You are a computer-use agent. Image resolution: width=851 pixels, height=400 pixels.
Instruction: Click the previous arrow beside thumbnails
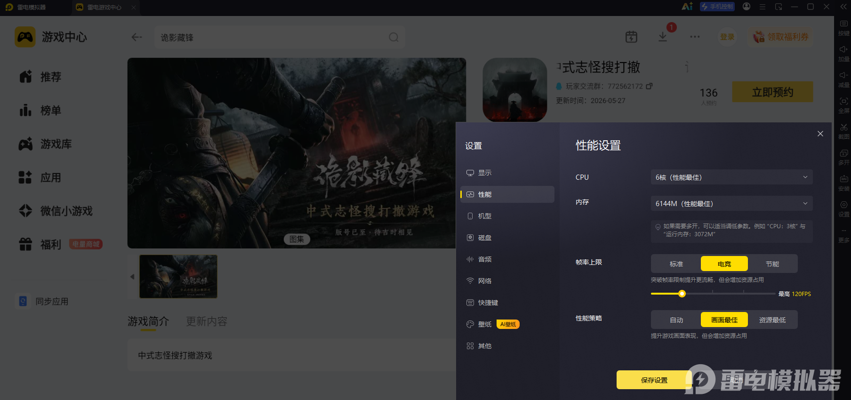(132, 277)
